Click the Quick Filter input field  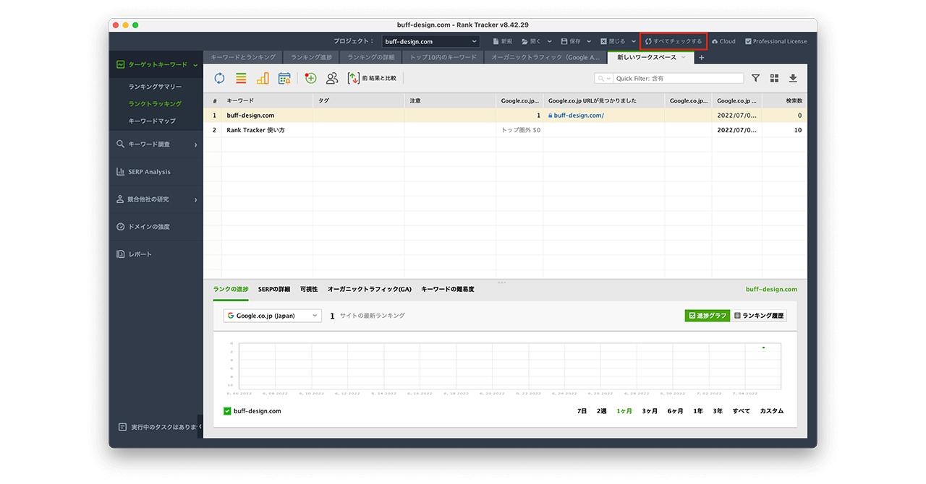(678, 78)
